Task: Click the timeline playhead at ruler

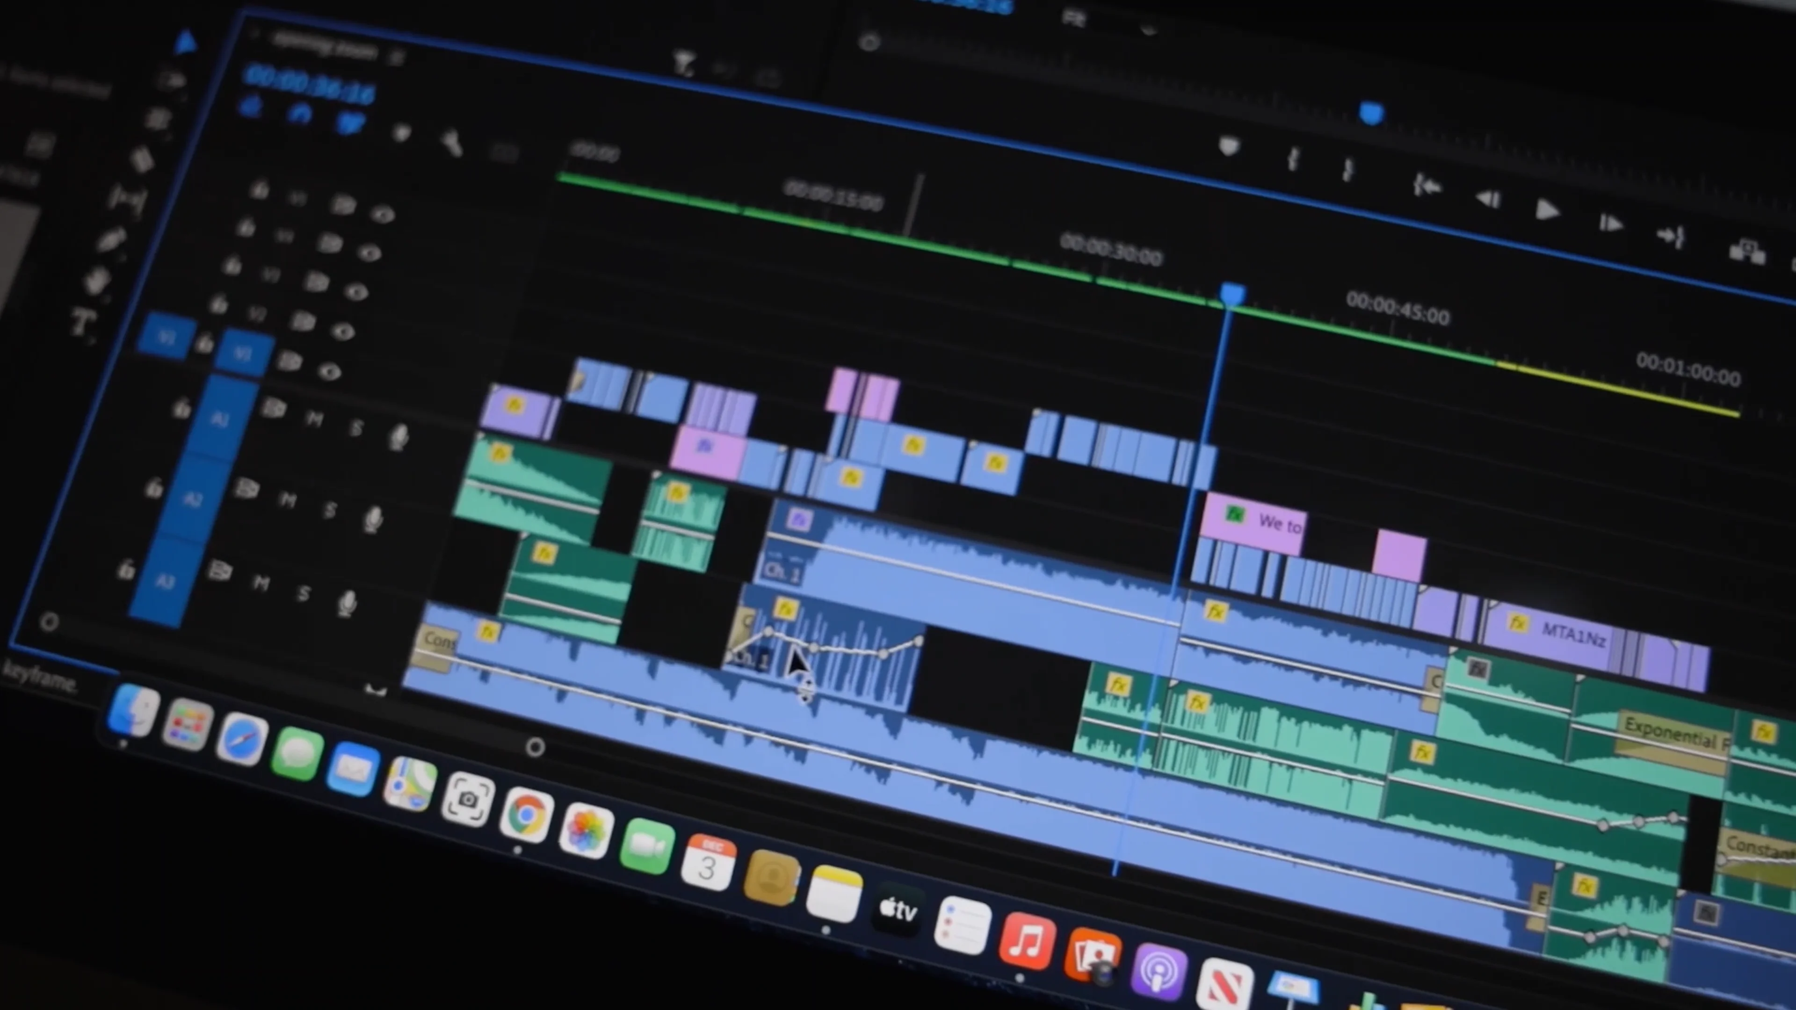Action: tap(1232, 294)
